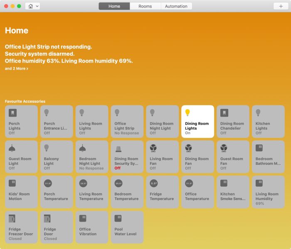Viewport: 291px width, 249px height.
Task: Click 'Office Light Strip not responding' status
Action: 49,46
